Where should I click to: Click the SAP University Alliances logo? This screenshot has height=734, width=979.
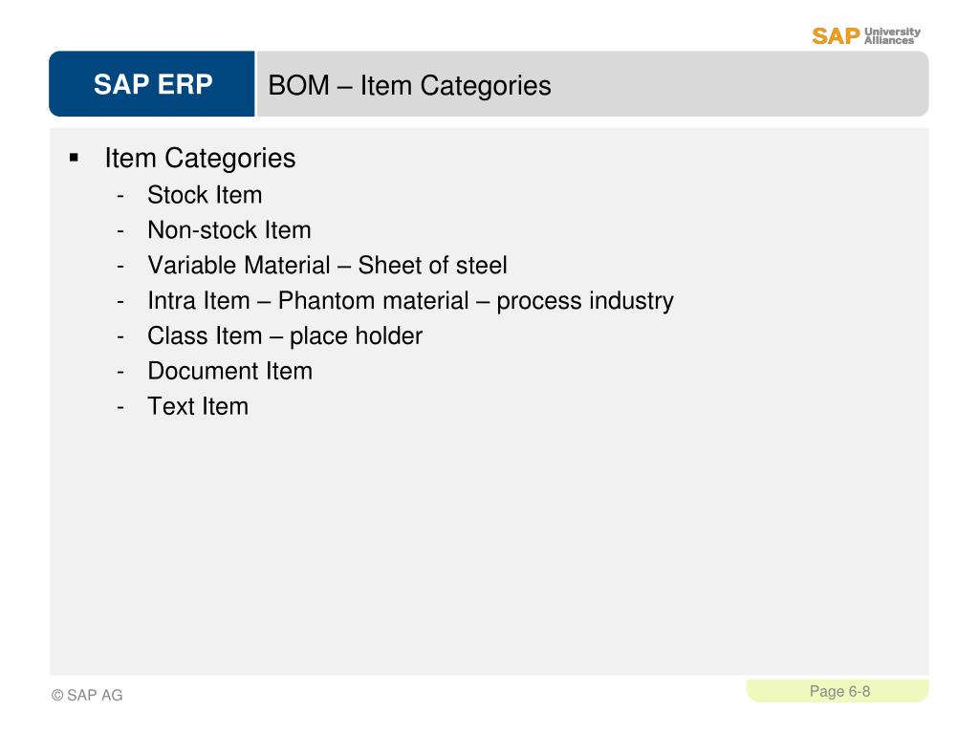866,35
